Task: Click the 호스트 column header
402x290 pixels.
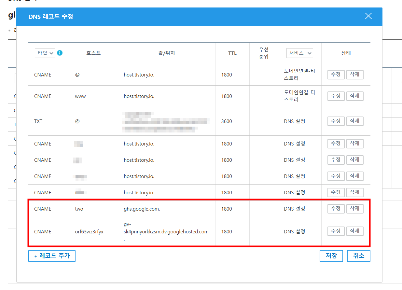Action: 93,53
